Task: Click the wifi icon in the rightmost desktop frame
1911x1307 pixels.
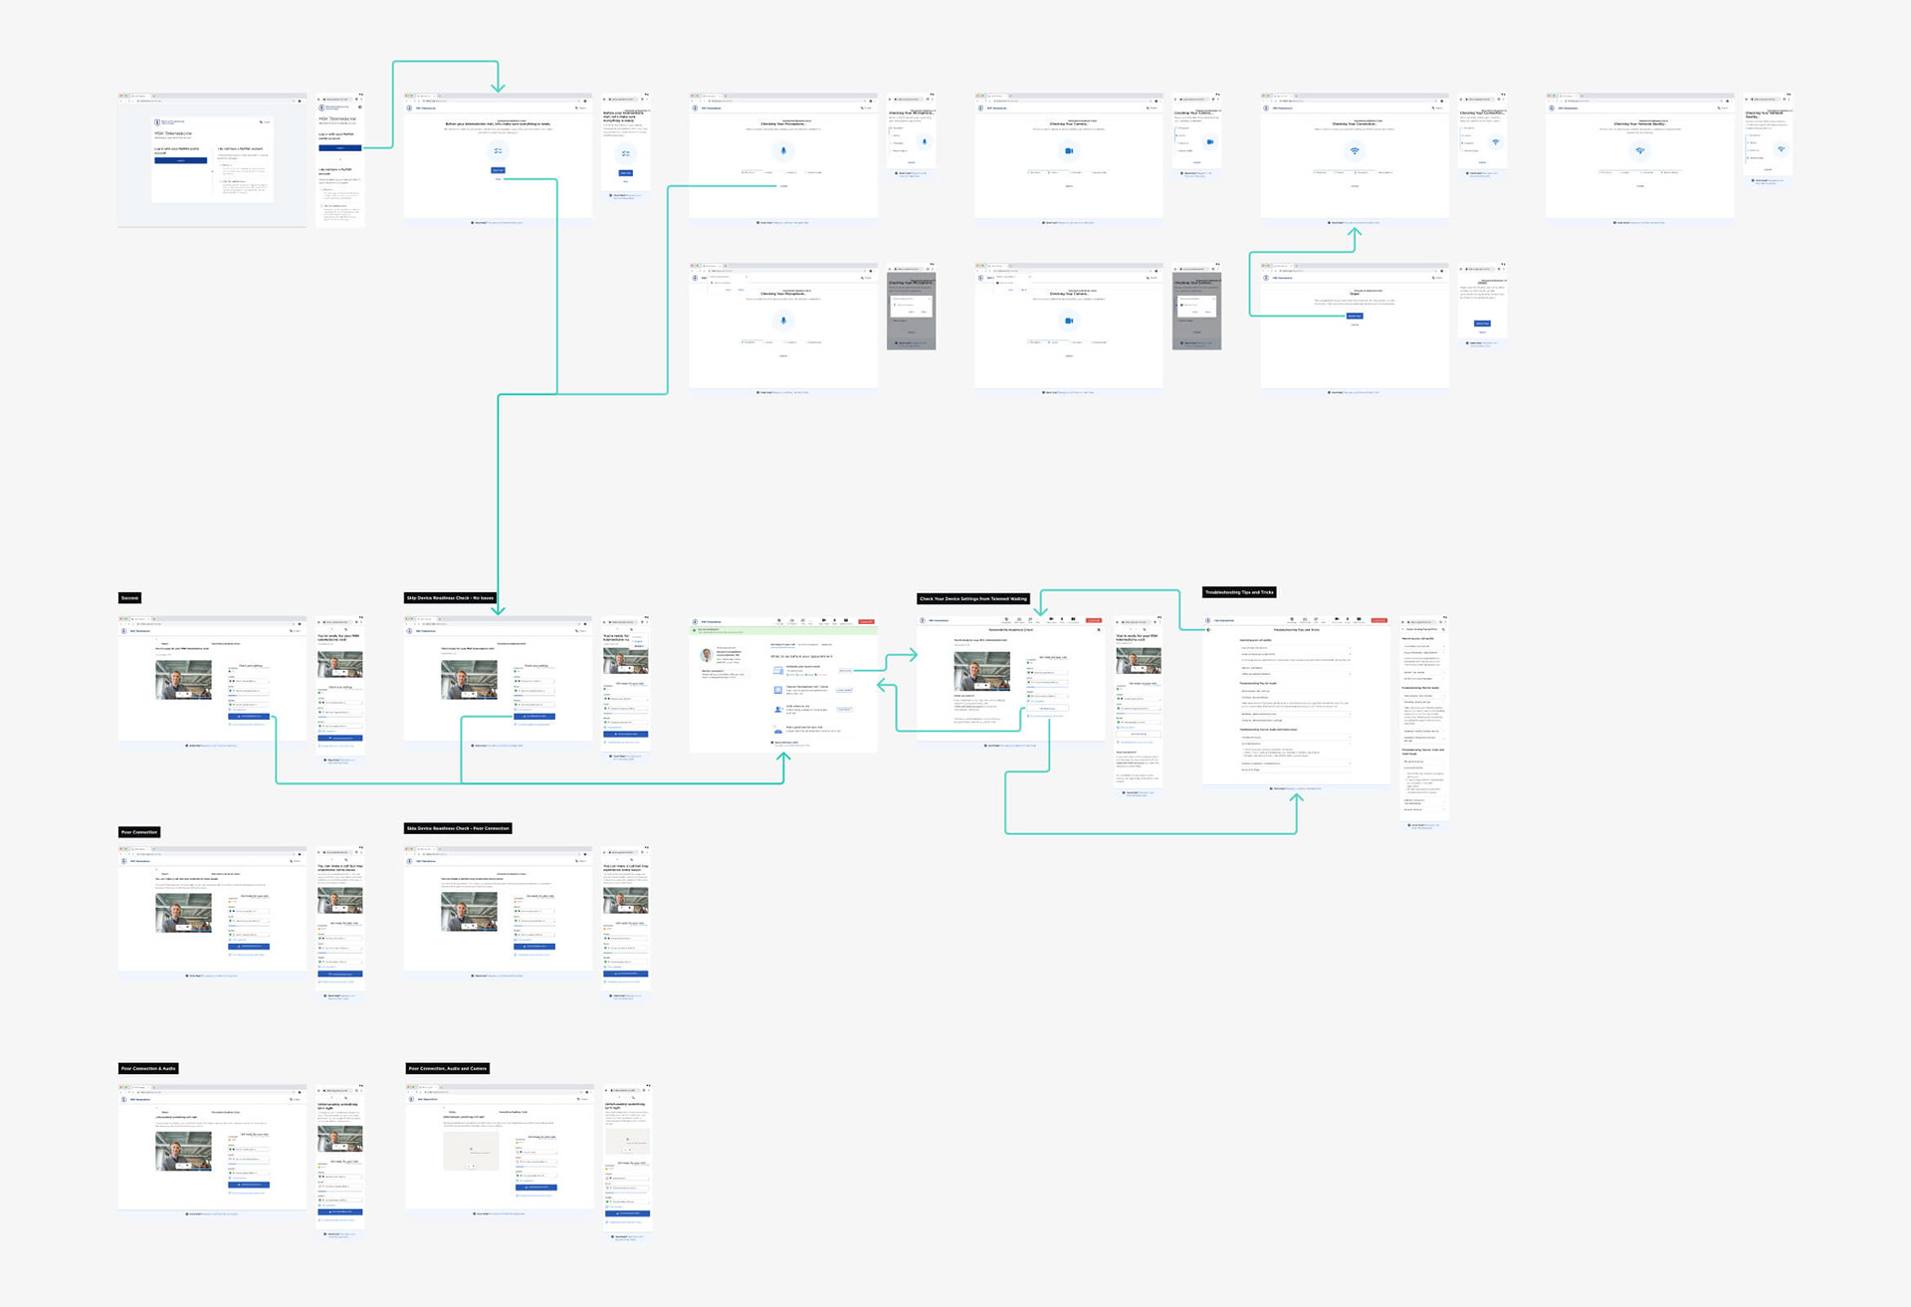Action: [x=1639, y=151]
